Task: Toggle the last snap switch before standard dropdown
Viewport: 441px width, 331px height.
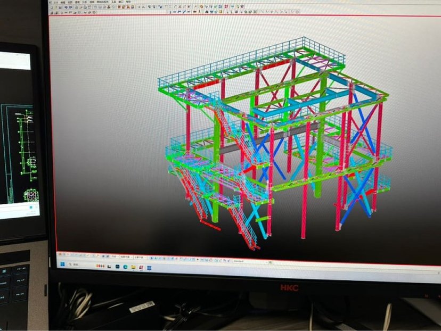Action: pyautogui.click(x=228, y=260)
